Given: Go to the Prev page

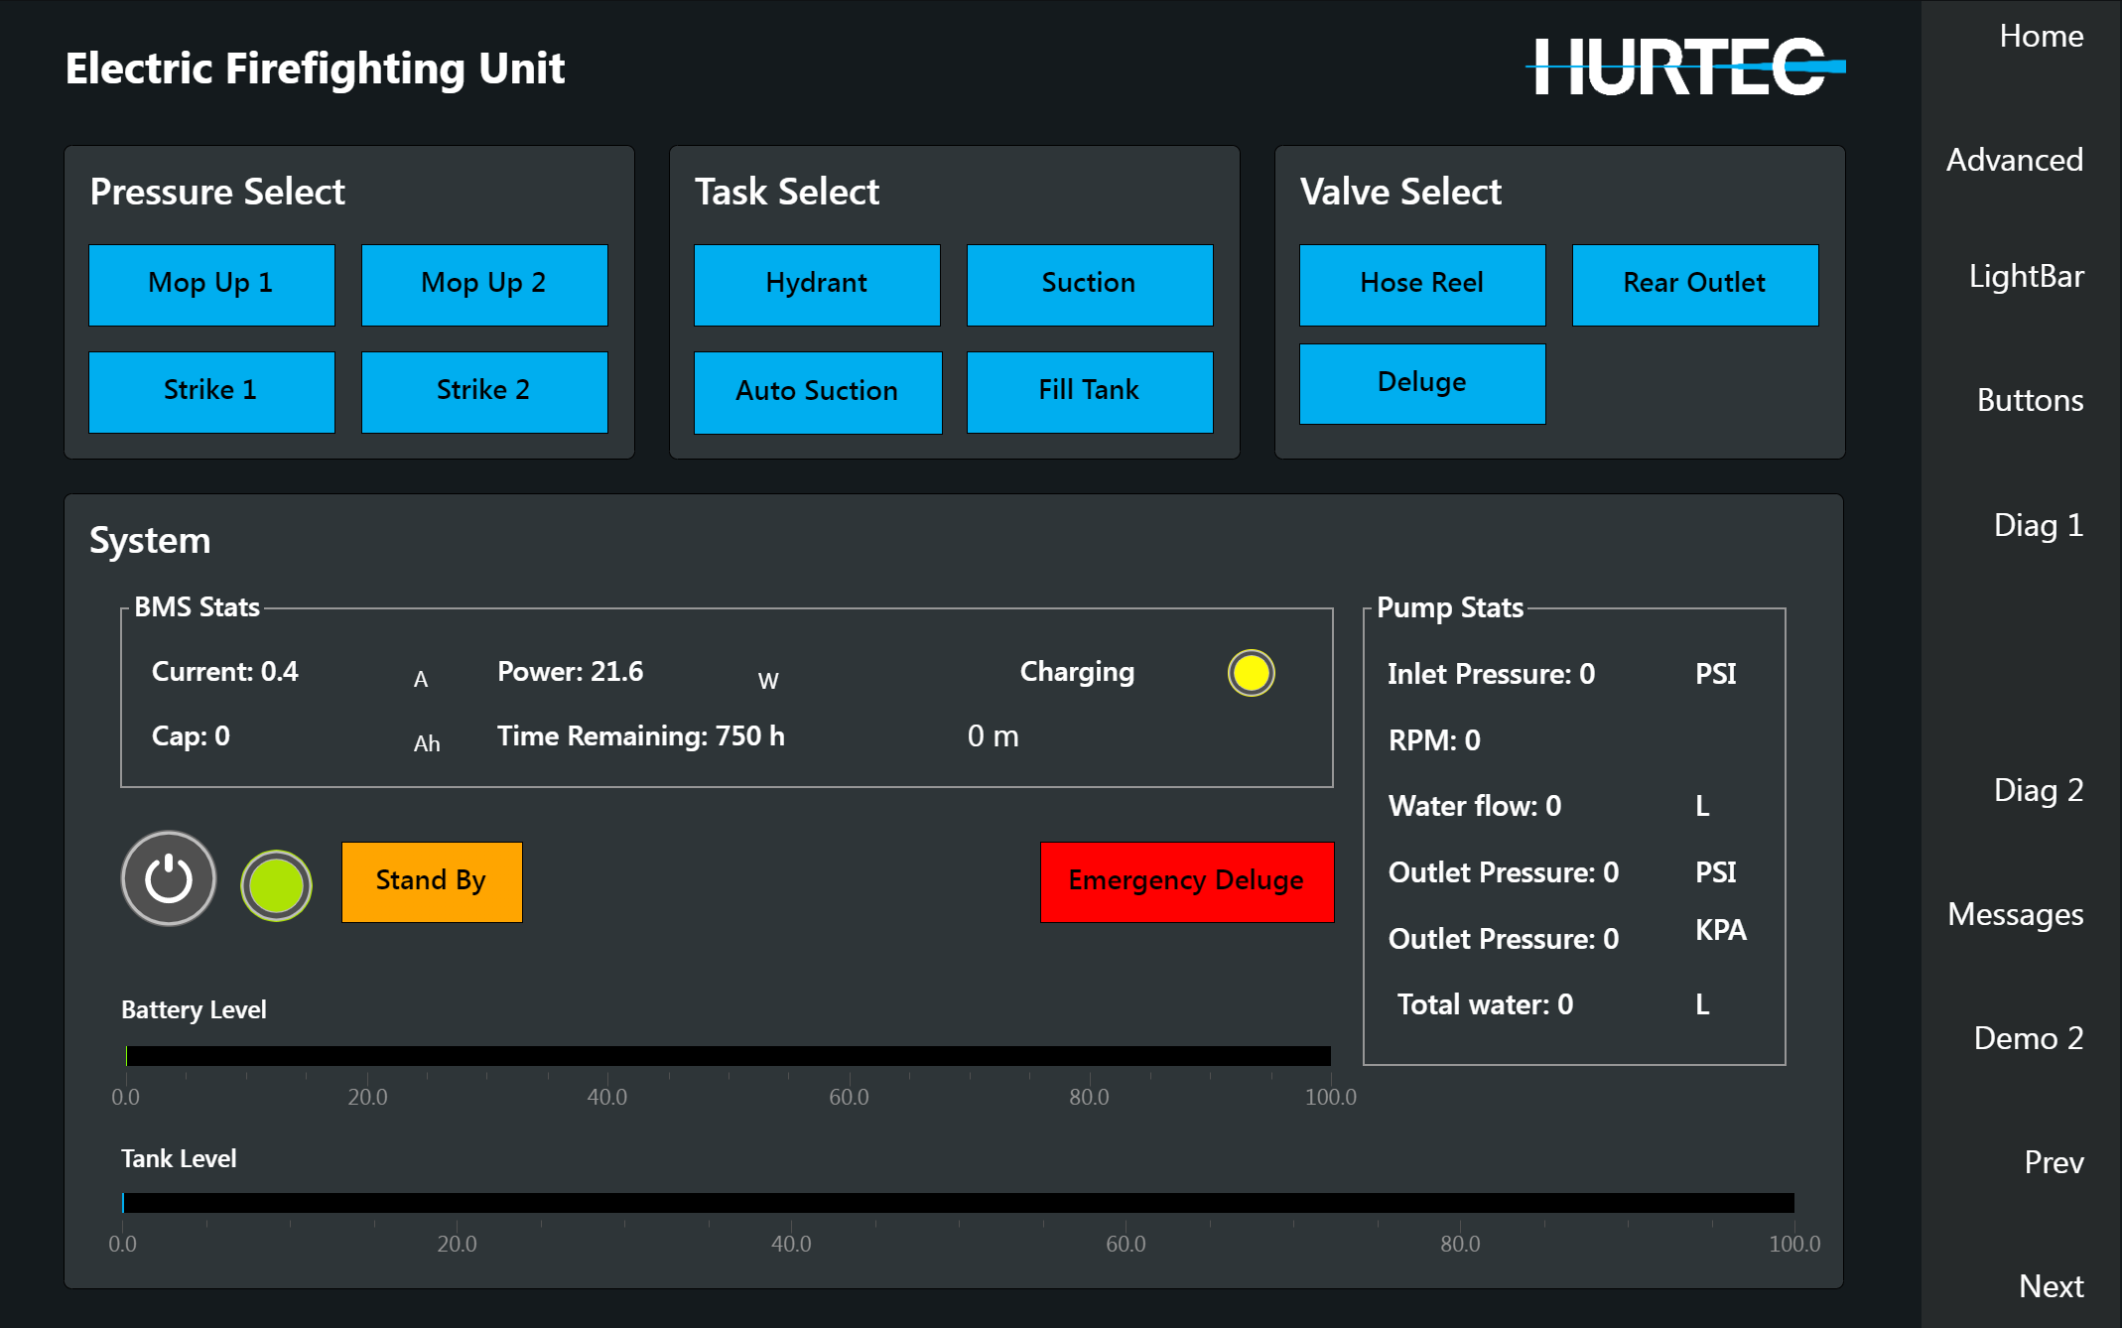Looking at the screenshot, I should click(x=2054, y=1163).
